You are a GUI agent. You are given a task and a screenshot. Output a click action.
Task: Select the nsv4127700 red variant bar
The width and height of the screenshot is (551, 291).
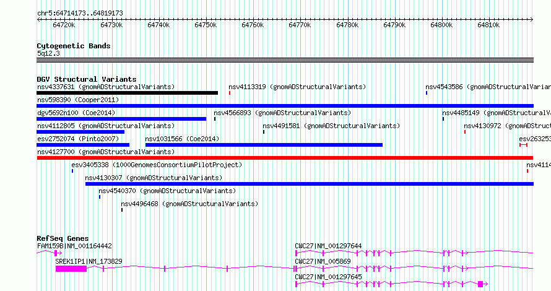[285, 158]
